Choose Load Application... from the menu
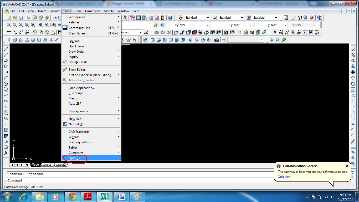 [x=91, y=88]
